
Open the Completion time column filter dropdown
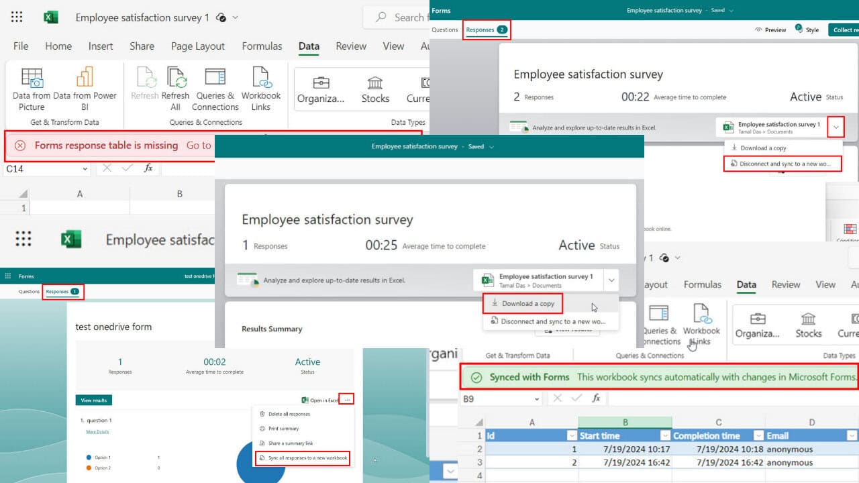(x=758, y=436)
